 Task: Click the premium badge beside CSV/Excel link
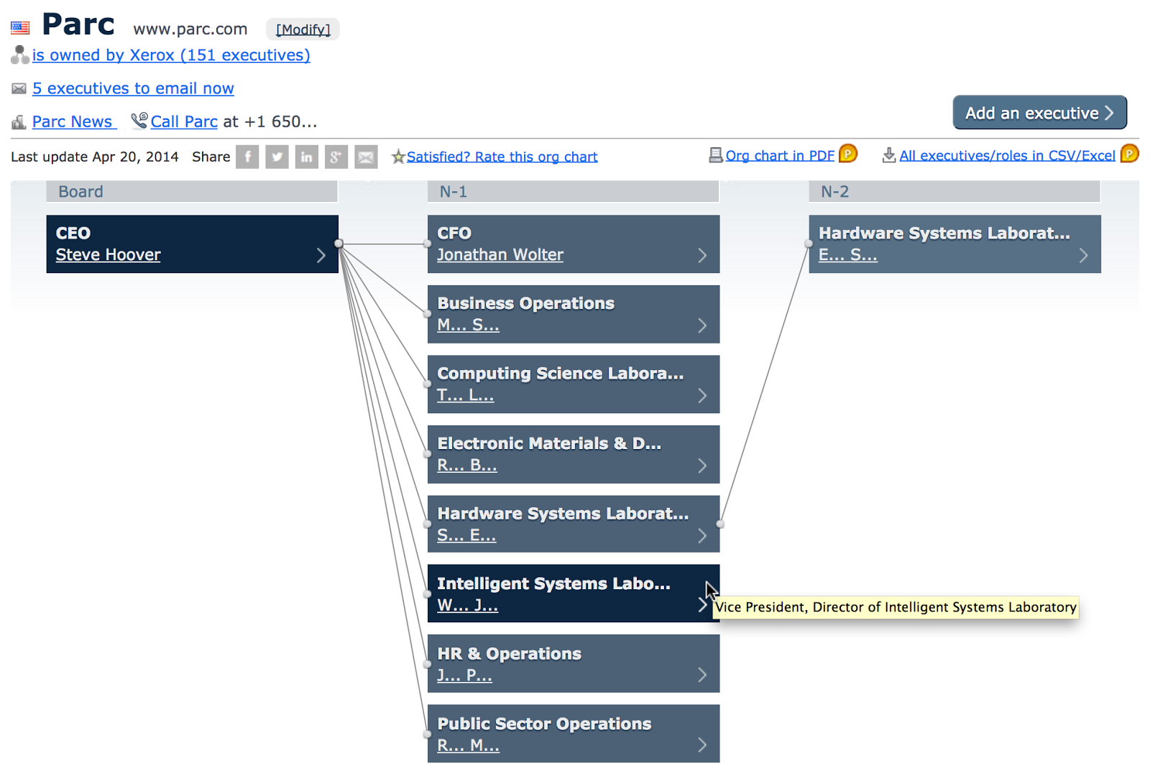point(1130,154)
